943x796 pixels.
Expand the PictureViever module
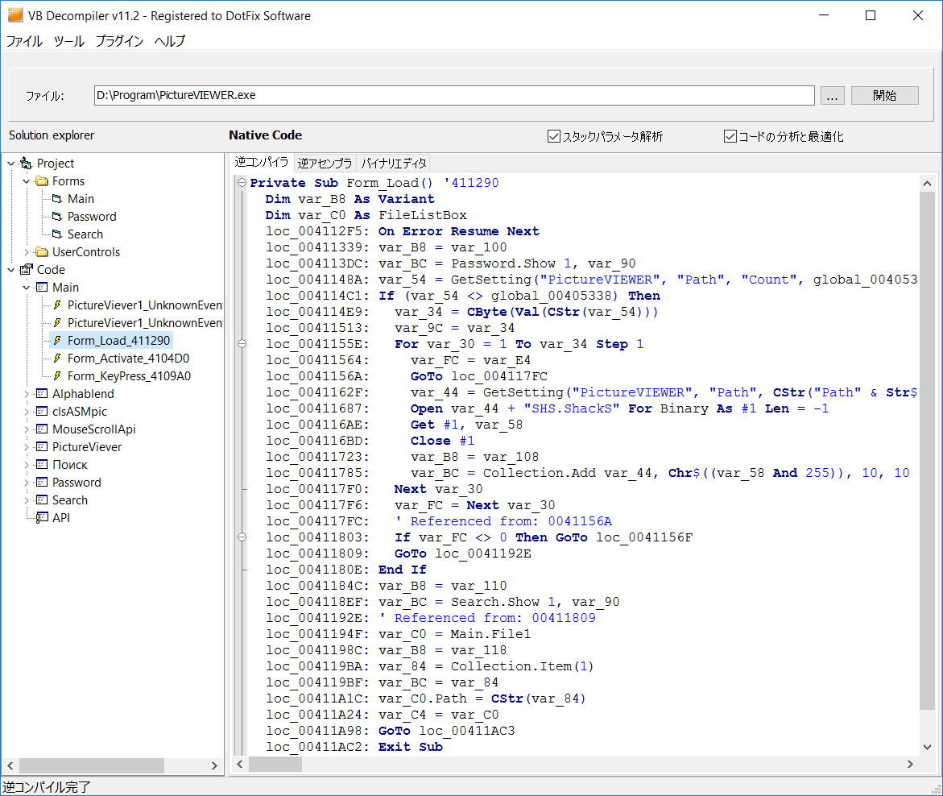point(27,447)
